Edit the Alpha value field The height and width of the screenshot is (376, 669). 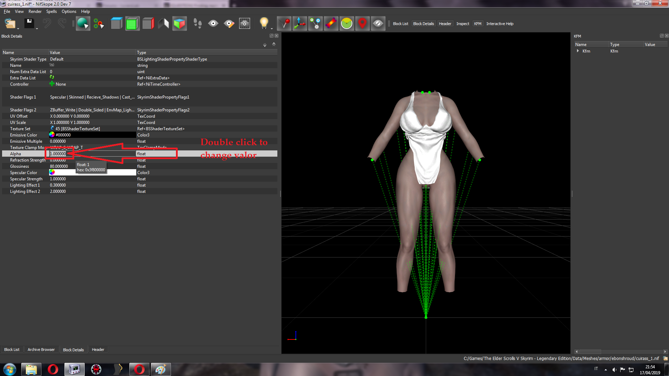(x=92, y=154)
